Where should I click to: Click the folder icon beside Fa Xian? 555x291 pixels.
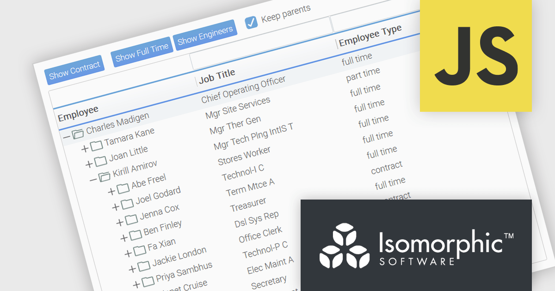tap(139, 250)
